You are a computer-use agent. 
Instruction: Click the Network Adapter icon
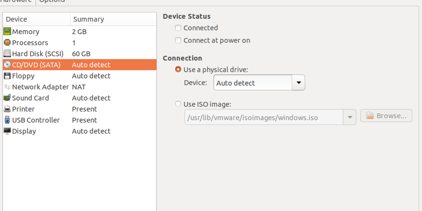[7, 87]
